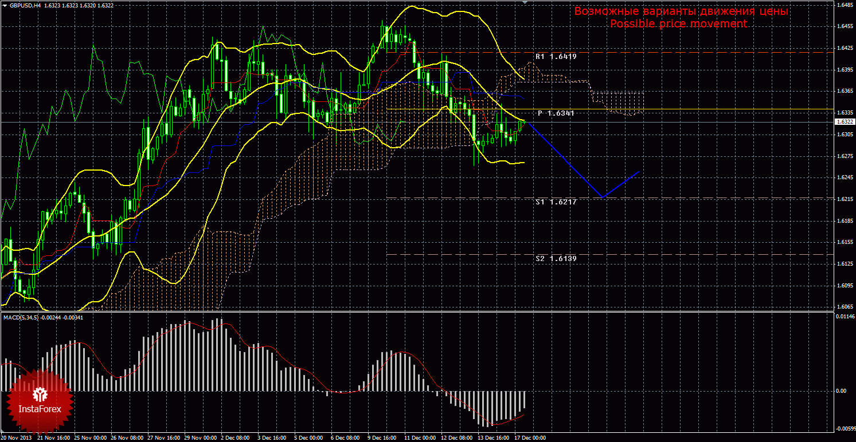Click the small triangle before GBPUSD,H4
This screenshot has width=856, height=442.
pos(5,4)
